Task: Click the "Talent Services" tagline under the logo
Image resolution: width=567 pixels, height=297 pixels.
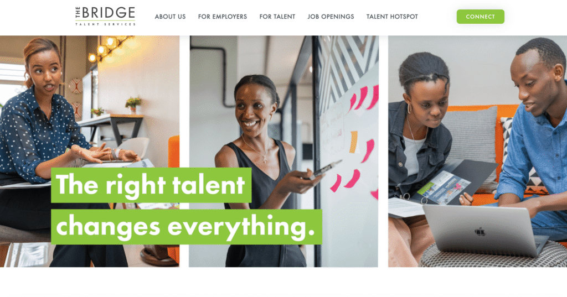Action: [x=105, y=24]
